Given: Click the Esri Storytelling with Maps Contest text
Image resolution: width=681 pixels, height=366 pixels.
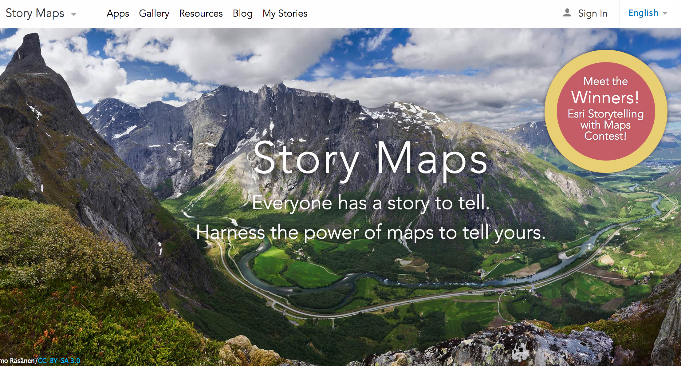Looking at the screenshot, I should point(605,125).
